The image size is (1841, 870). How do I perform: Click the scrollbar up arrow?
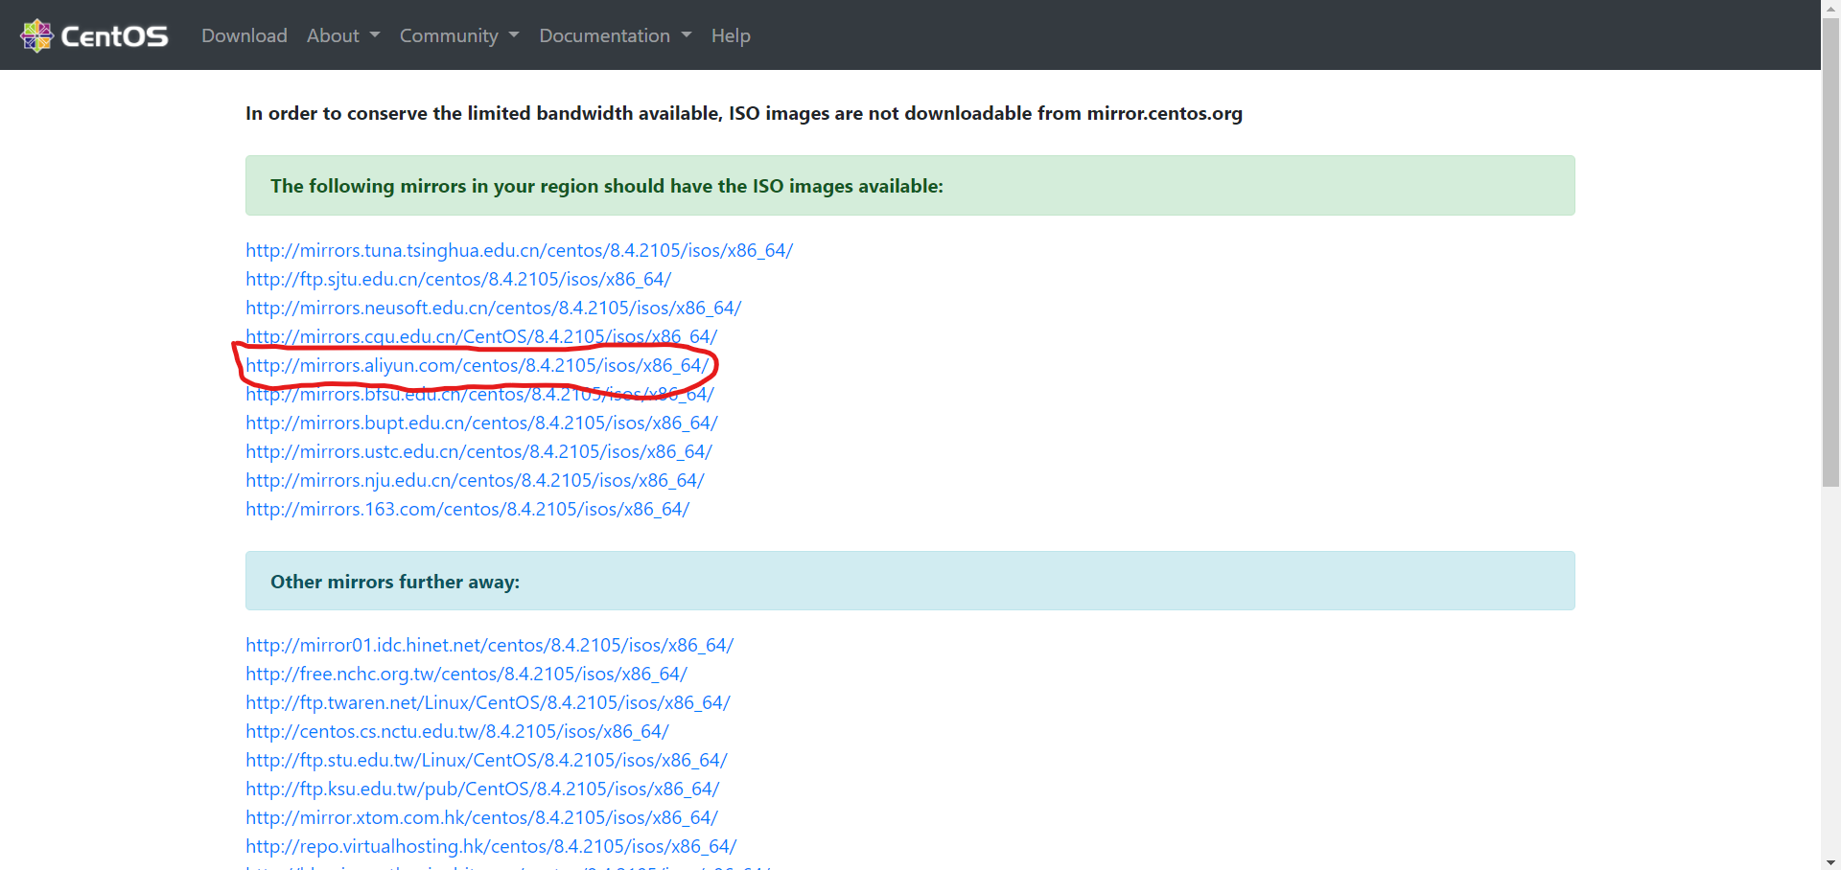point(1830,8)
